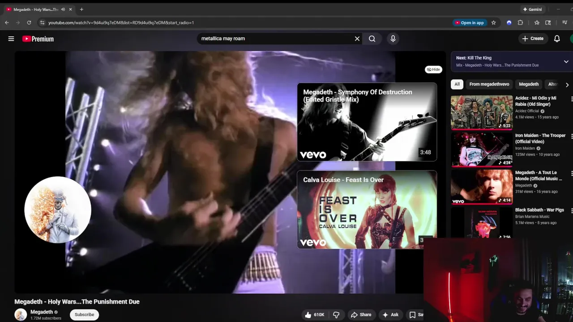Go to YouTube Premium home logo

point(38,39)
